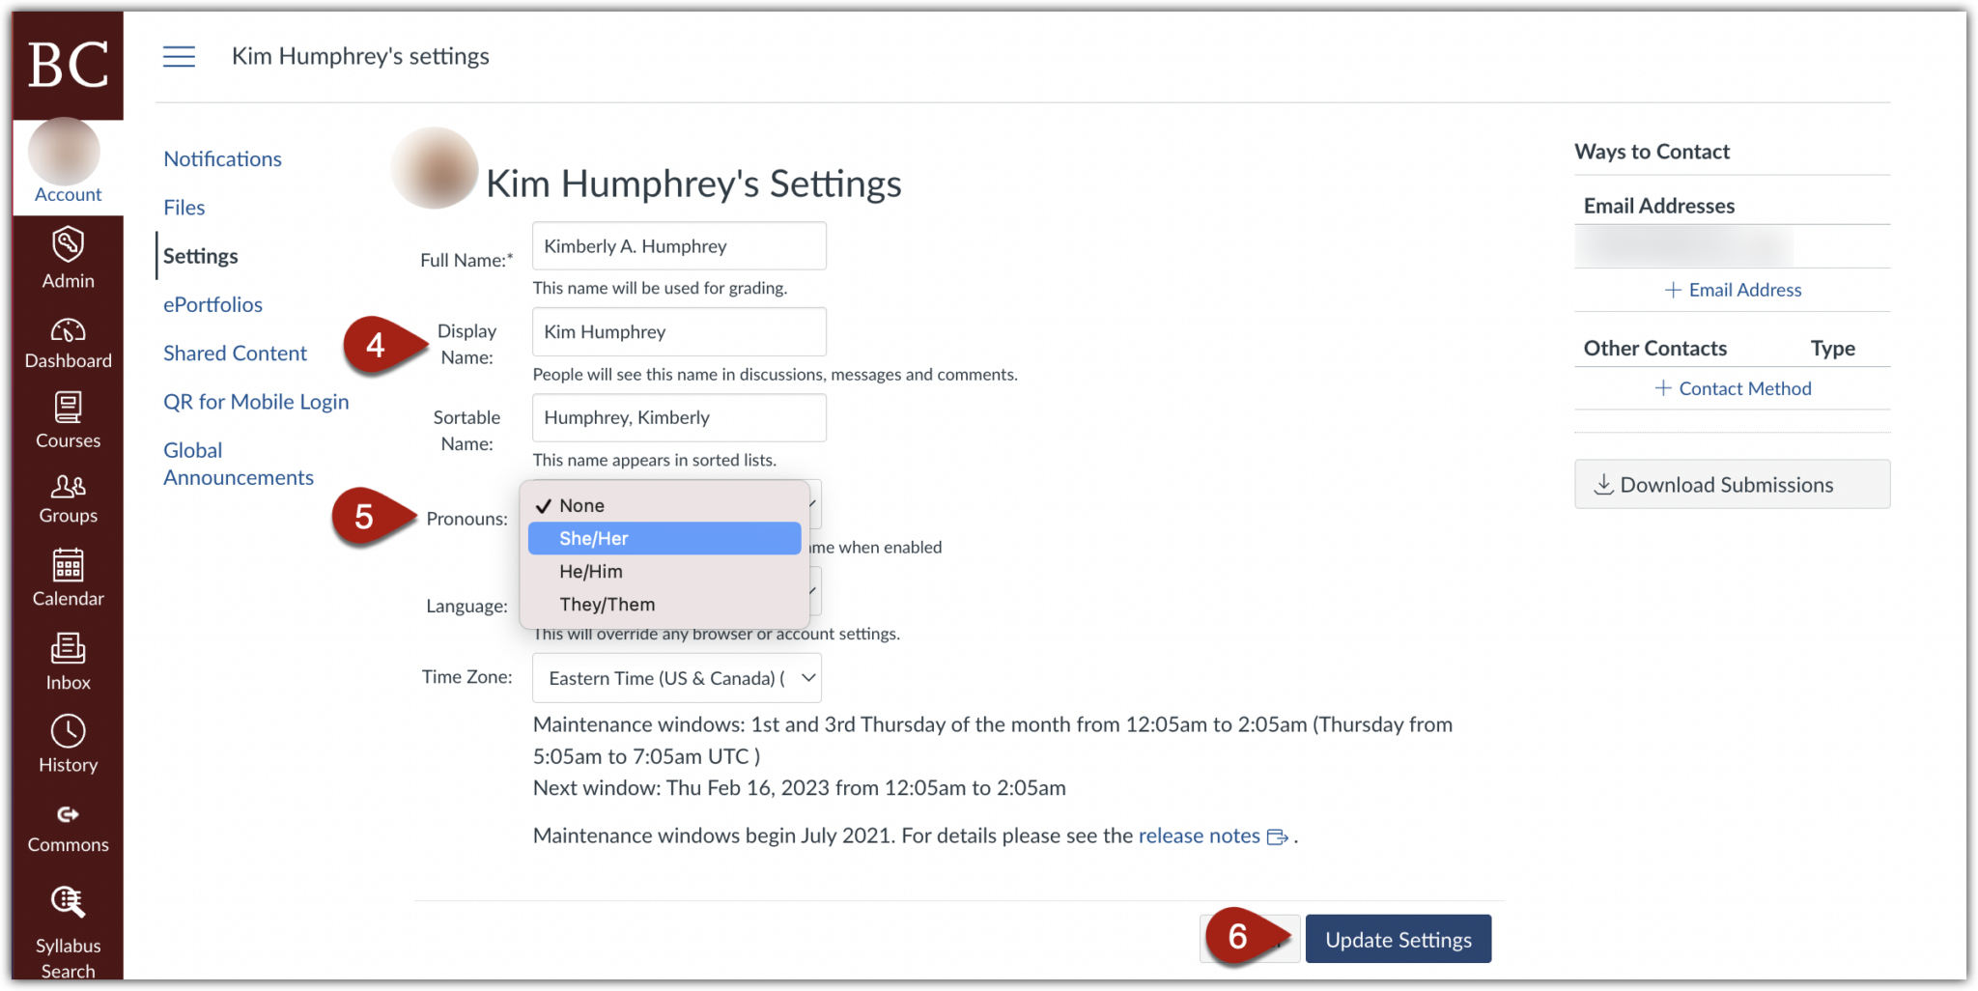The width and height of the screenshot is (1978, 991).
Task: Open the Groups panel
Action: (x=67, y=496)
